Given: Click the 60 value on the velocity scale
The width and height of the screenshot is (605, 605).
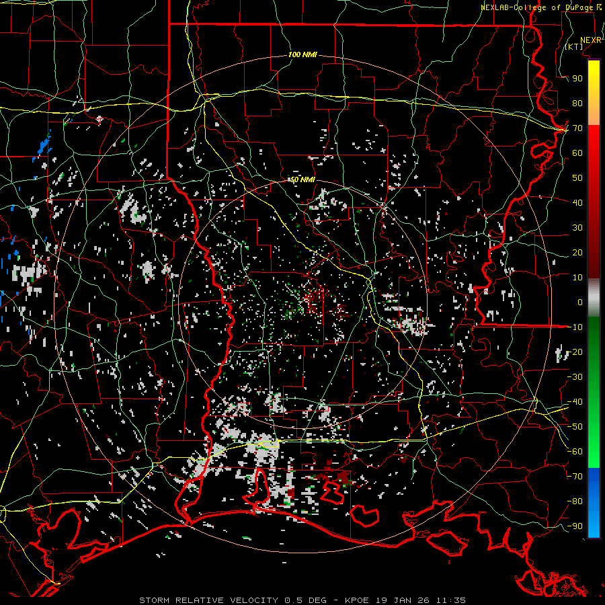Looking at the screenshot, I should point(577,153).
